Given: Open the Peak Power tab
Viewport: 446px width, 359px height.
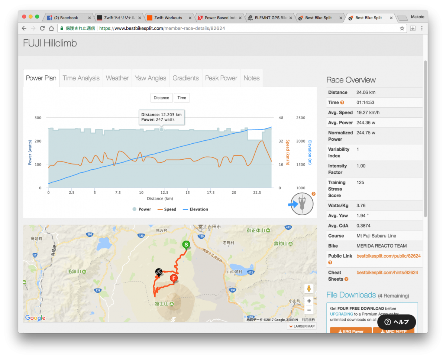Looking at the screenshot, I should tap(221, 78).
